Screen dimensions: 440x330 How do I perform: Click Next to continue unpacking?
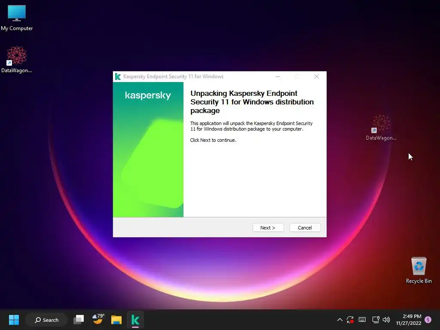pos(268,228)
